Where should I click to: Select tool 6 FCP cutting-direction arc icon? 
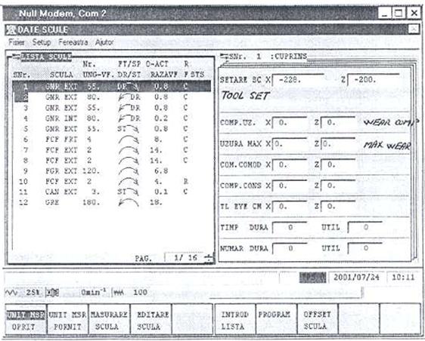pyautogui.click(x=129, y=140)
